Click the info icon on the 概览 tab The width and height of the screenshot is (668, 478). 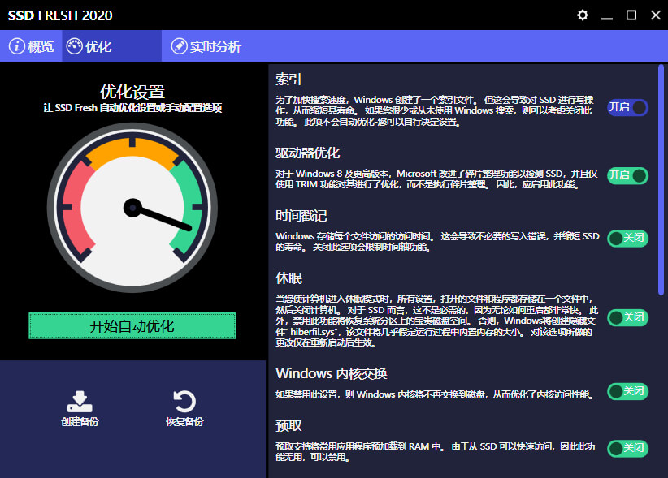tap(19, 45)
